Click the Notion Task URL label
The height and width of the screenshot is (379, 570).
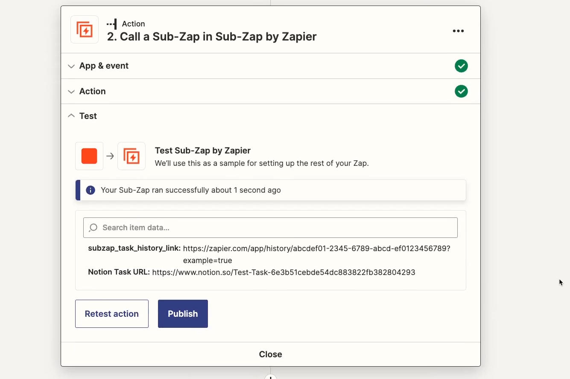click(x=119, y=272)
